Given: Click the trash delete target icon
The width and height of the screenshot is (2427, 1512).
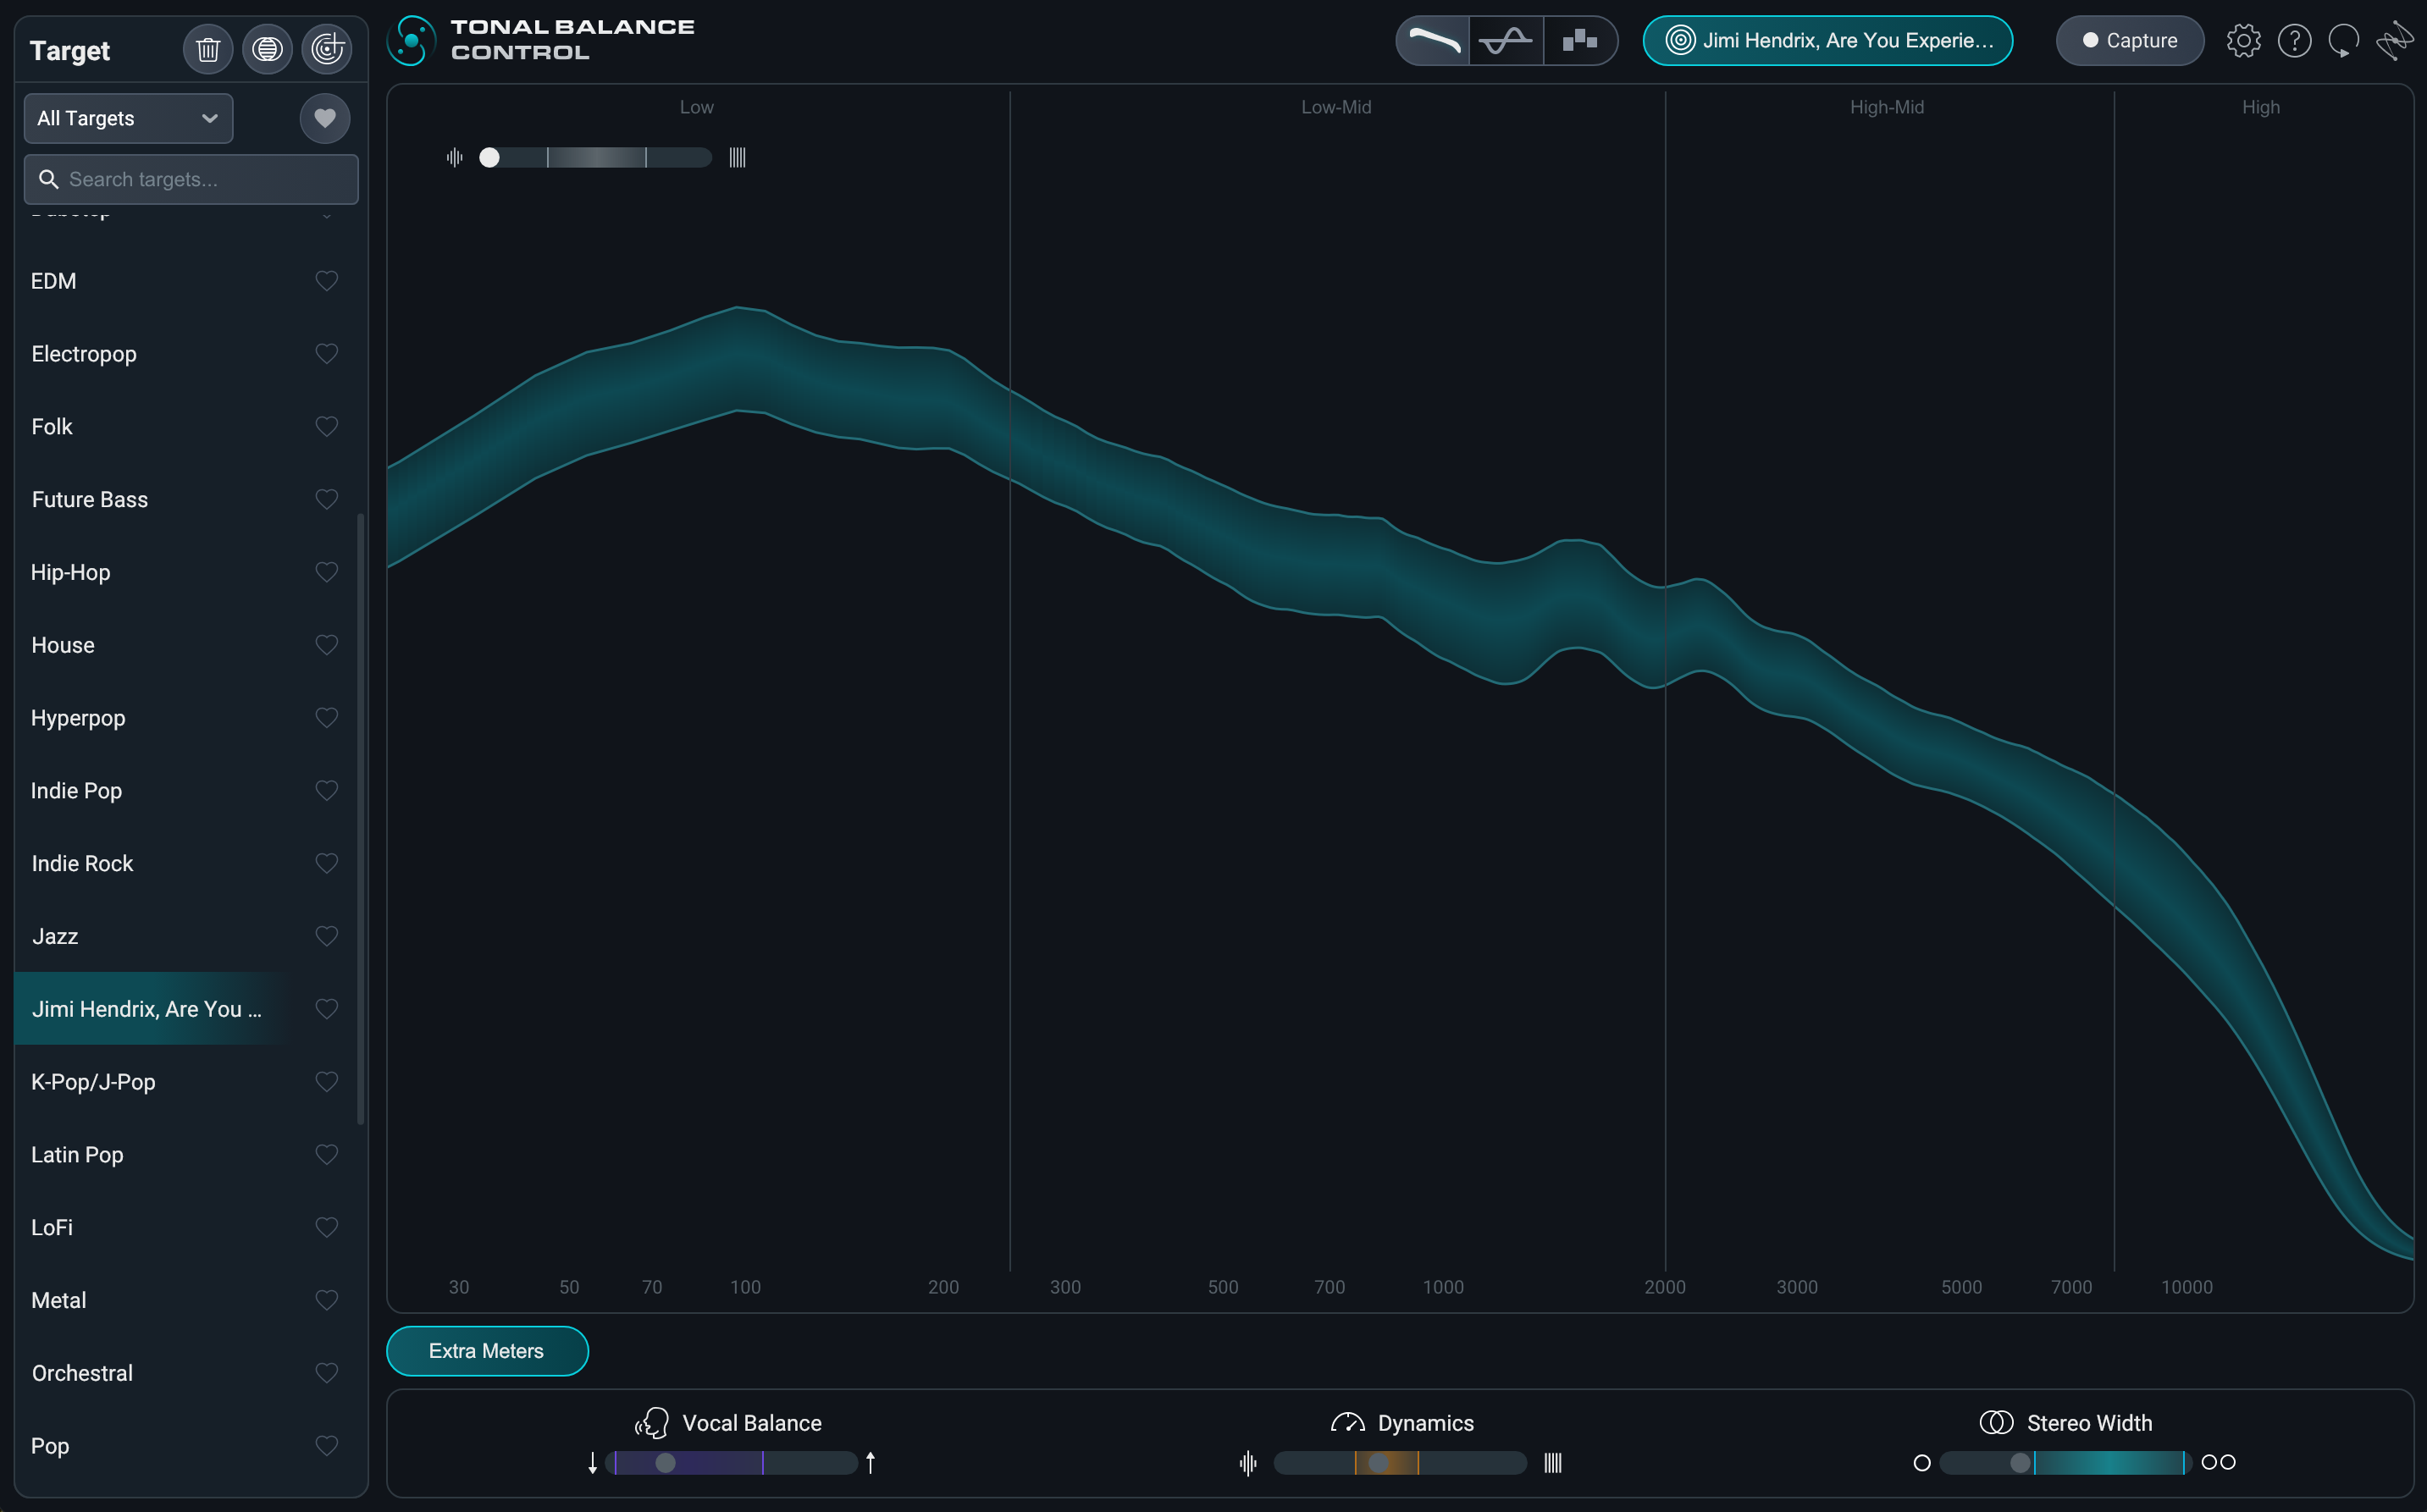Looking at the screenshot, I should pos(208,49).
